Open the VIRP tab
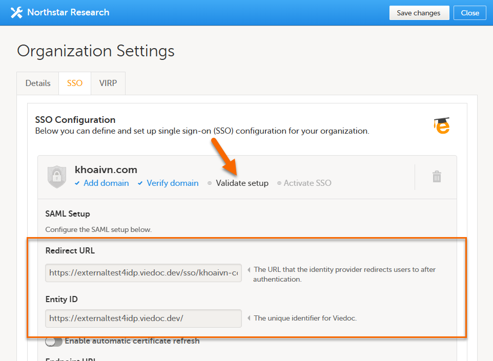The width and height of the screenshot is (493, 361). pos(108,83)
